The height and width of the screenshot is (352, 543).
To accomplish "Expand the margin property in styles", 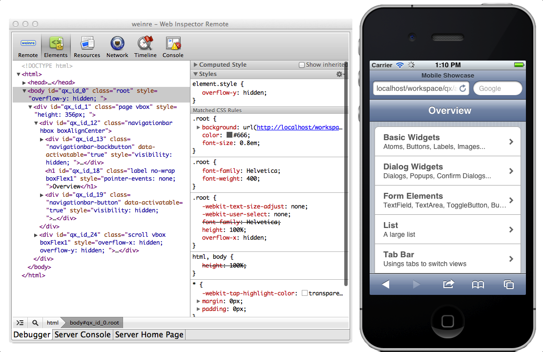I will (x=198, y=301).
